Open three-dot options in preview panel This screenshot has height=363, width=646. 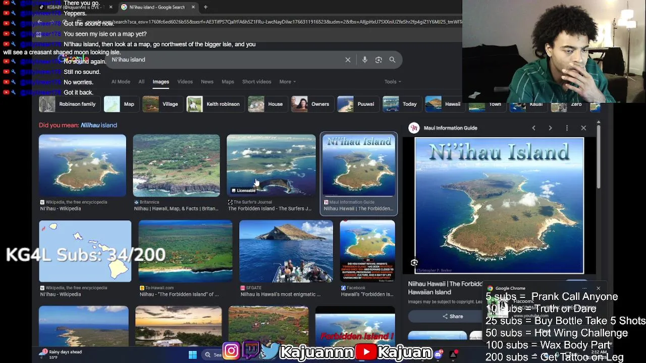point(567,128)
